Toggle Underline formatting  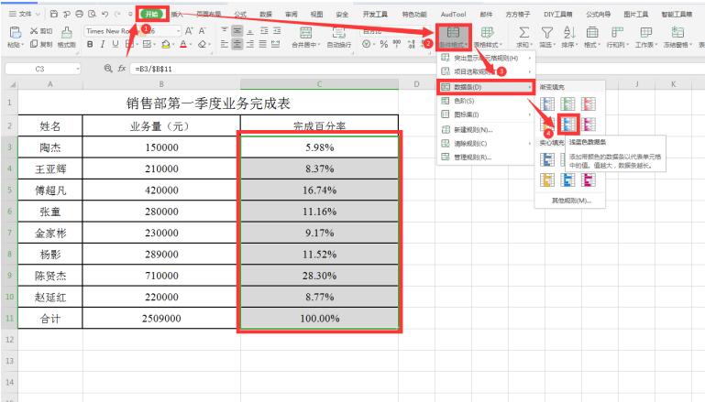[x=115, y=43]
